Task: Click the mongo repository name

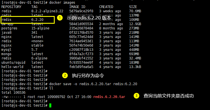Action: click(x=7, y=54)
